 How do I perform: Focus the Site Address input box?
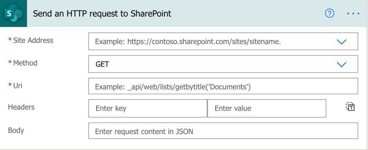pyautogui.click(x=223, y=42)
